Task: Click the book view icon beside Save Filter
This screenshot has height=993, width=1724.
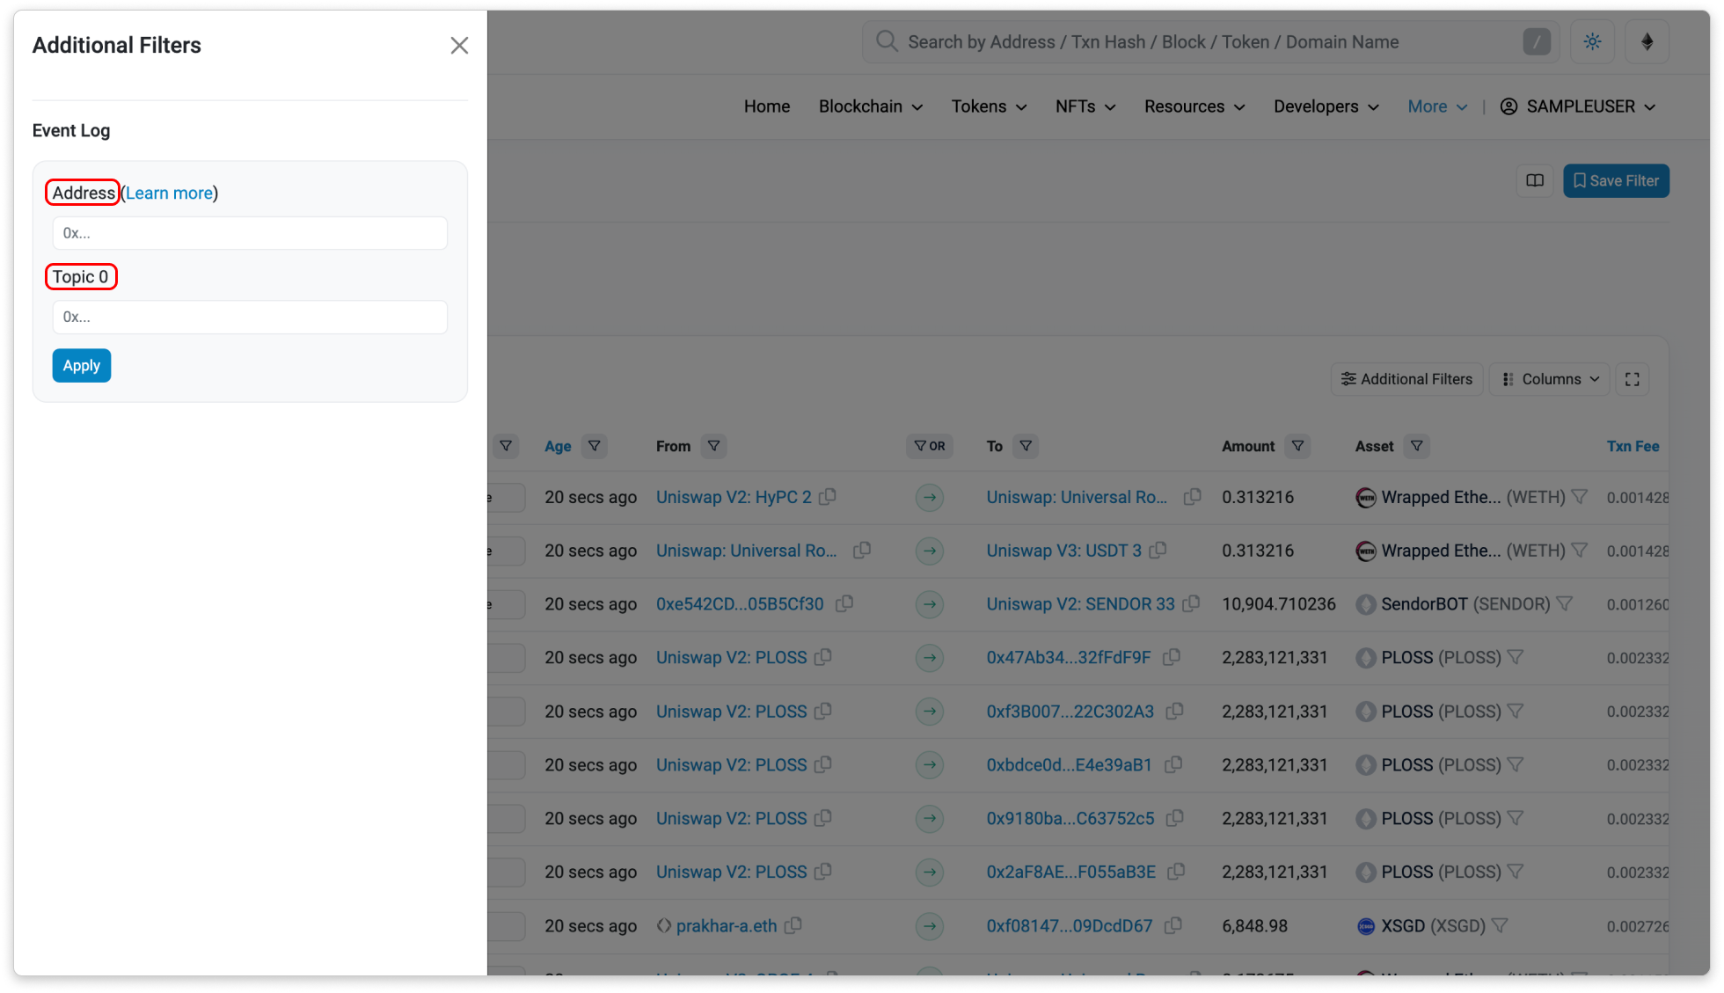Action: 1535,181
